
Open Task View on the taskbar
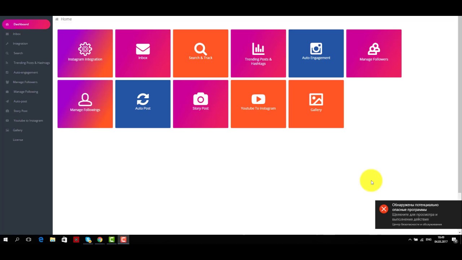[x=29, y=239]
